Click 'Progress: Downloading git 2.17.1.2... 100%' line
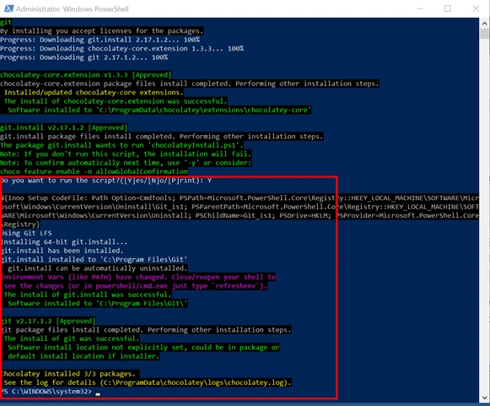Viewport: 490px width, 406px height. [83, 57]
